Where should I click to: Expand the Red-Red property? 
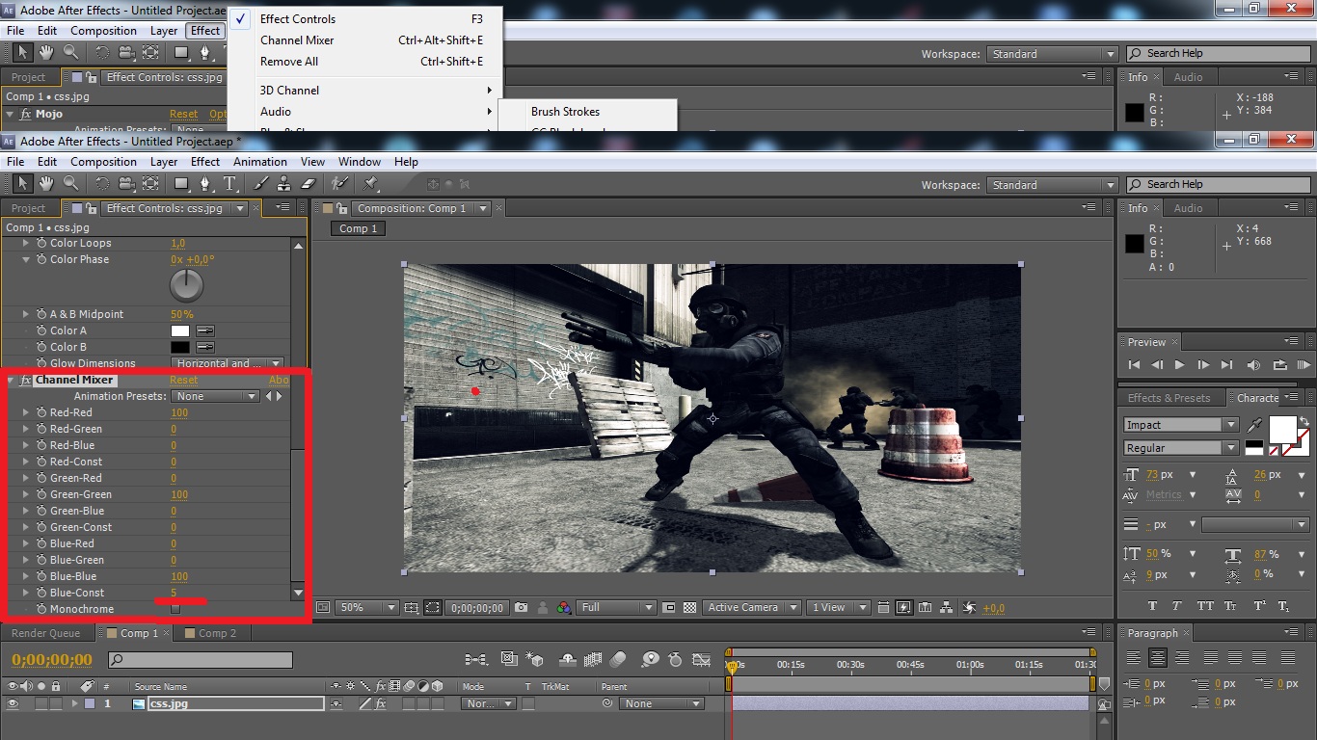(26, 412)
